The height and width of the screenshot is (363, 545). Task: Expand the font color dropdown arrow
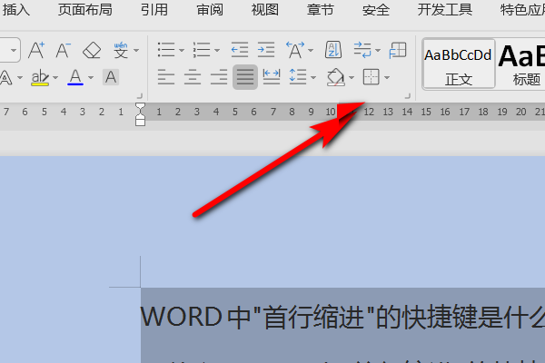tap(91, 77)
